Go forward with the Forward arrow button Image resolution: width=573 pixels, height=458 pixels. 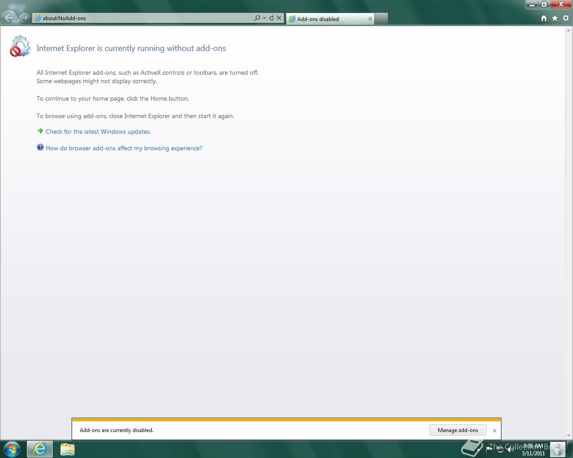point(25,18)
